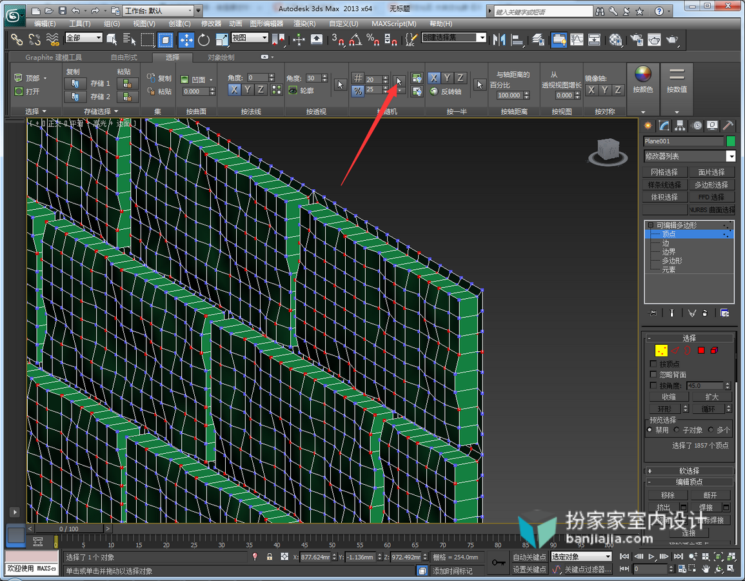Image resolution: width=745 pixels, height=581 pixels.
Task: Switch to the 自由形式 ribbon tab
Action: (124, 57)
